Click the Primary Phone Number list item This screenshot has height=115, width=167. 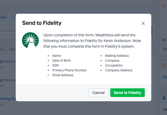coord(69,70)
